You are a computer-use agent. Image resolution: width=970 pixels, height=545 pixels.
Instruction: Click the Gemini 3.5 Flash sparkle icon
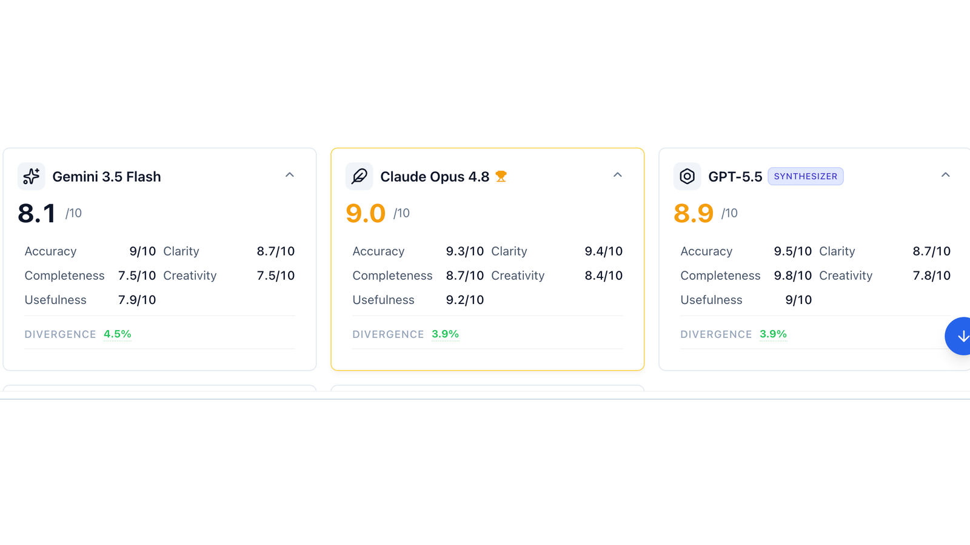click(x=31, y=176)
